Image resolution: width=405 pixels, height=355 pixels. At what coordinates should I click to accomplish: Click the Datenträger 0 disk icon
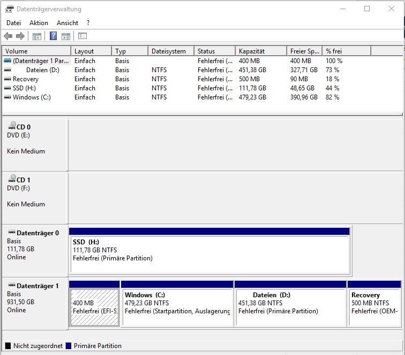click(x=12, y=233)
